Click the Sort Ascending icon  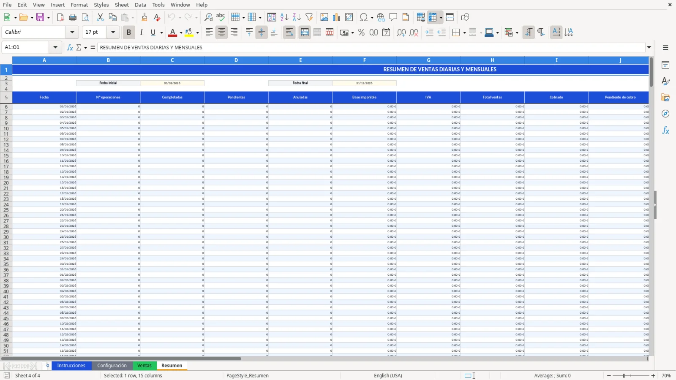coord(284,17)
